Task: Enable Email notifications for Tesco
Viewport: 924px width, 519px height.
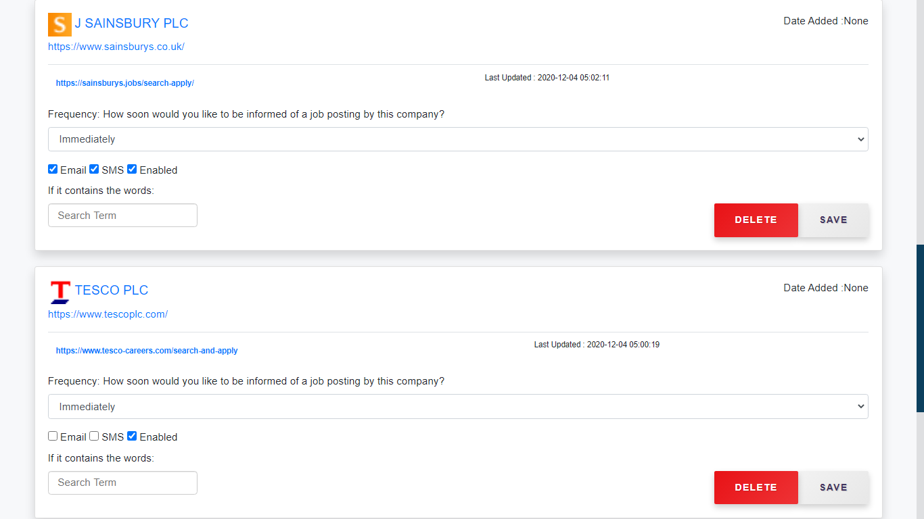Action: tap(53, 437)
